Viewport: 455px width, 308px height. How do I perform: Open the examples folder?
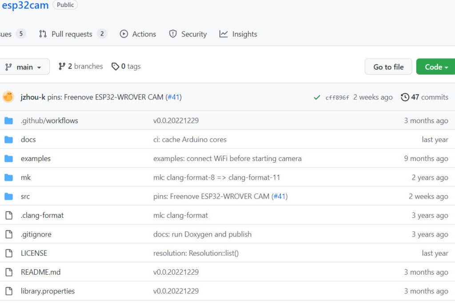tap(36, 159)
